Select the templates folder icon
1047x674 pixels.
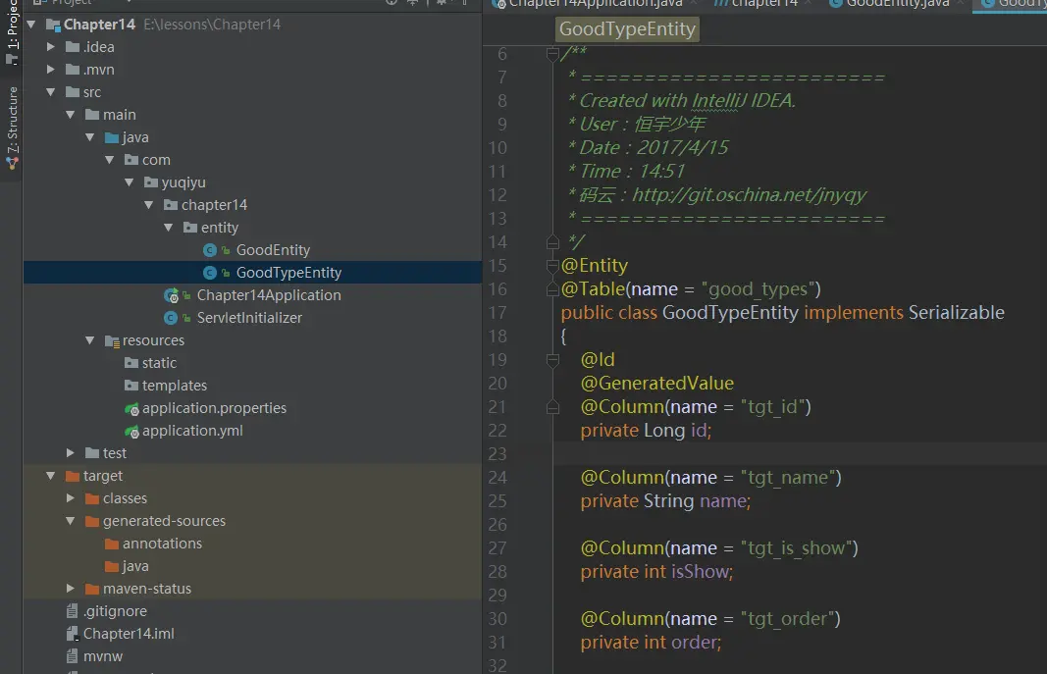131,386
